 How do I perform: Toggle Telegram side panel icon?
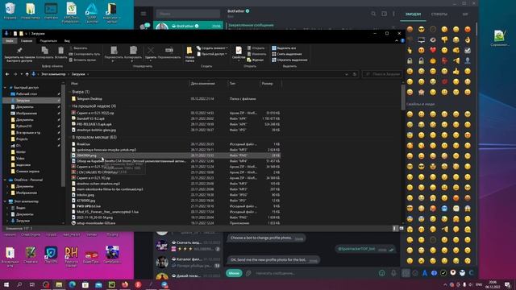point(384,14)
